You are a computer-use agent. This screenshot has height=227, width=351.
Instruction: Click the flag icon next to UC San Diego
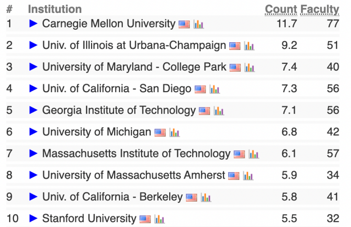pyautogui.click(x=200, y=89)
